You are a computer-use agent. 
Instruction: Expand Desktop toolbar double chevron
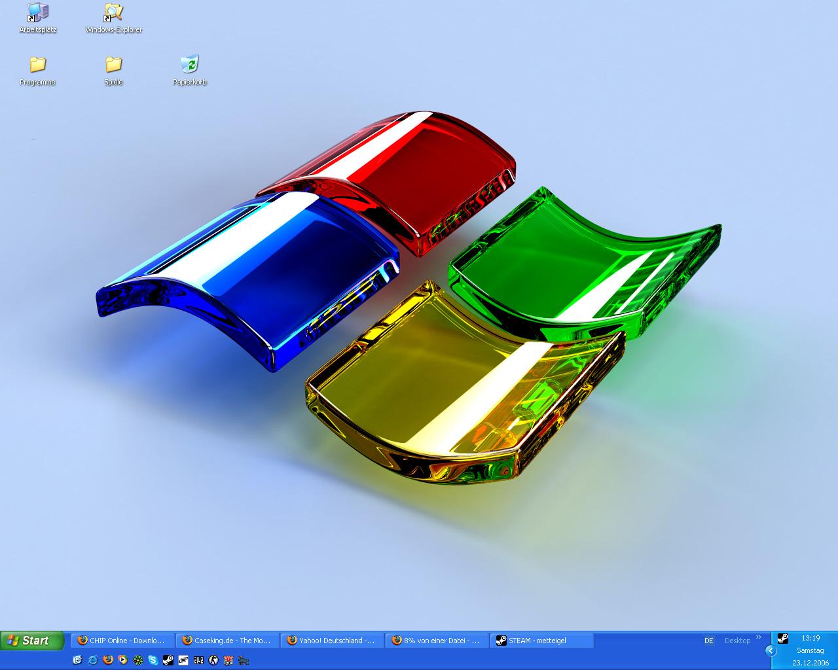point(759,637)
